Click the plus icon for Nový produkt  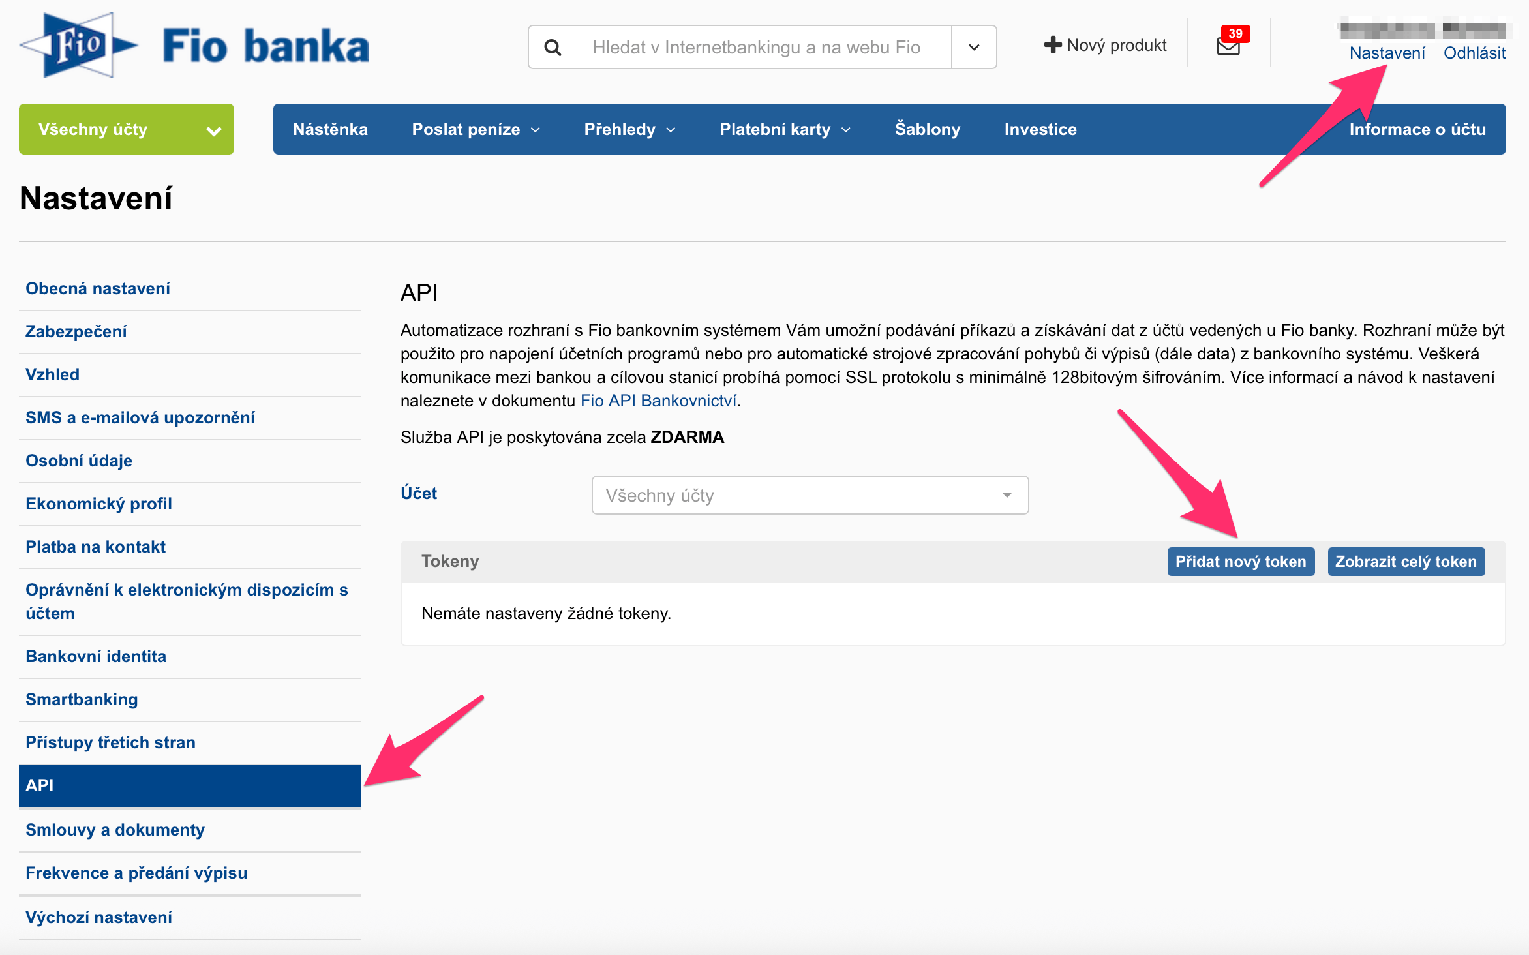click(1053, 45)
